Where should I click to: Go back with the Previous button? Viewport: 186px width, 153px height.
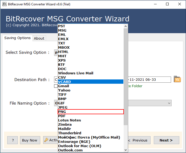pos(139,140)
